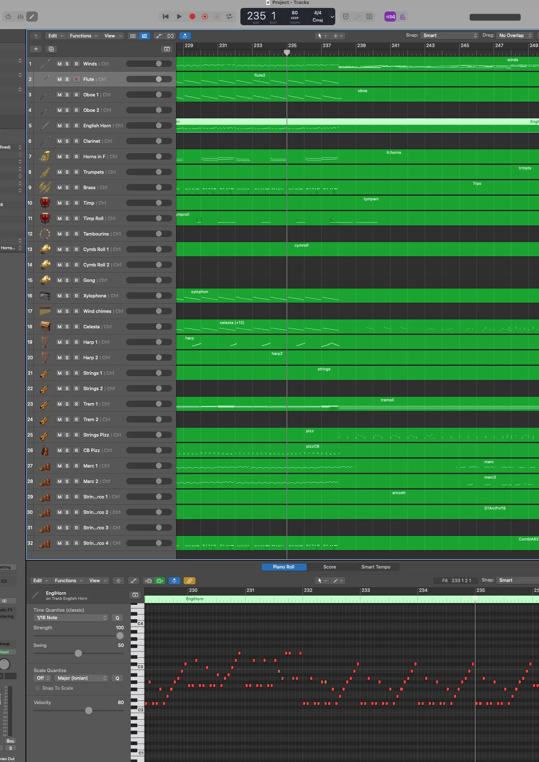Select the Horns in F instrument icon
The width and height of the screenshot is (539, 762).
[45, 157]
